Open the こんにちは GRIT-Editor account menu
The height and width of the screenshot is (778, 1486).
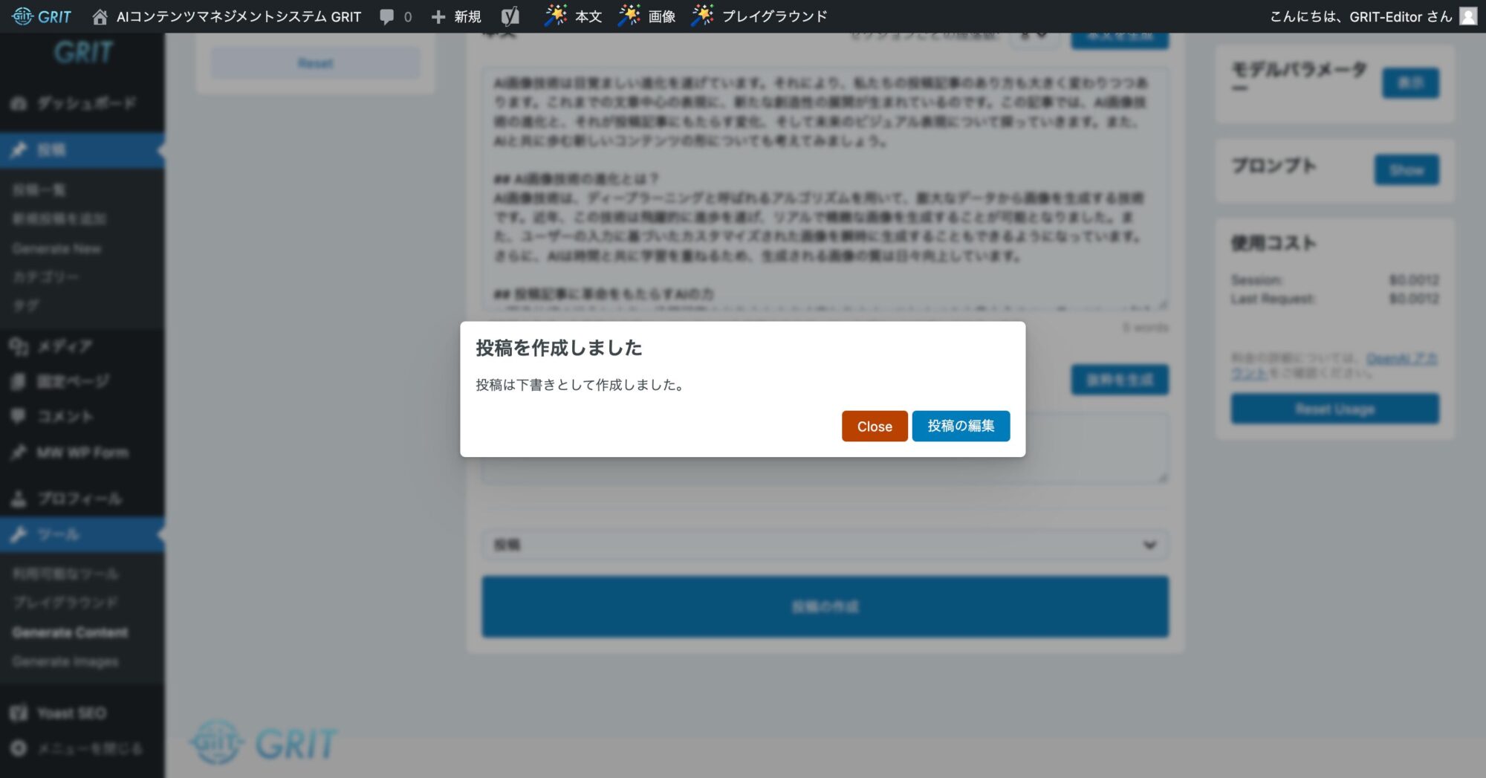point(1360,16)
